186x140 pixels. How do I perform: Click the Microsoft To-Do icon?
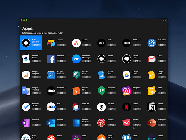(26, 107)
